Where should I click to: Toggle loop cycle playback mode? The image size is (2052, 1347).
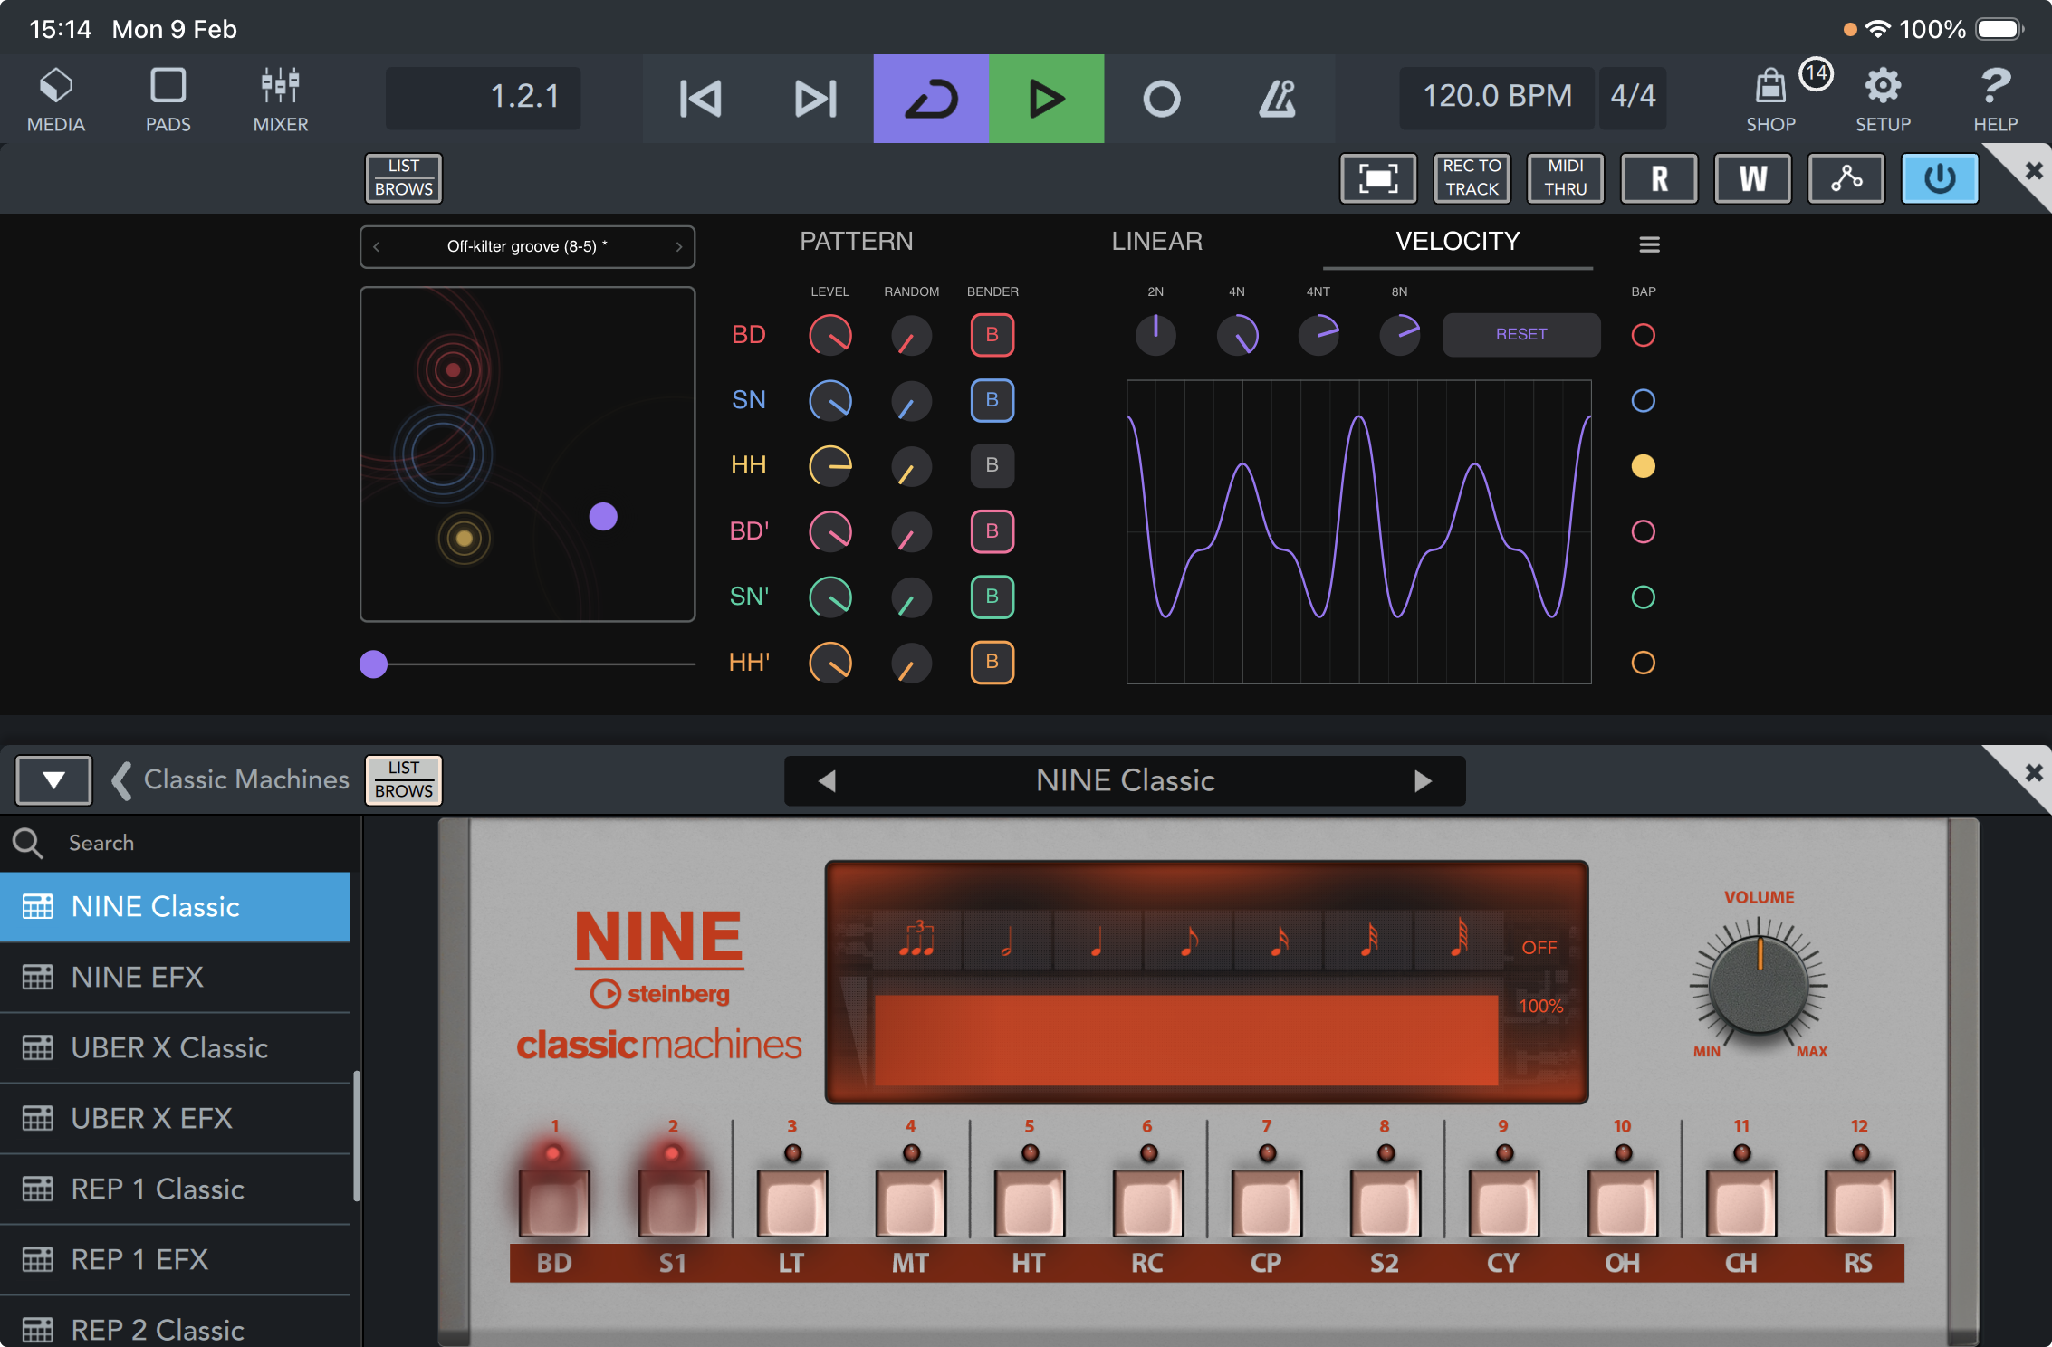pyautogui.click(x=930, y=98)
